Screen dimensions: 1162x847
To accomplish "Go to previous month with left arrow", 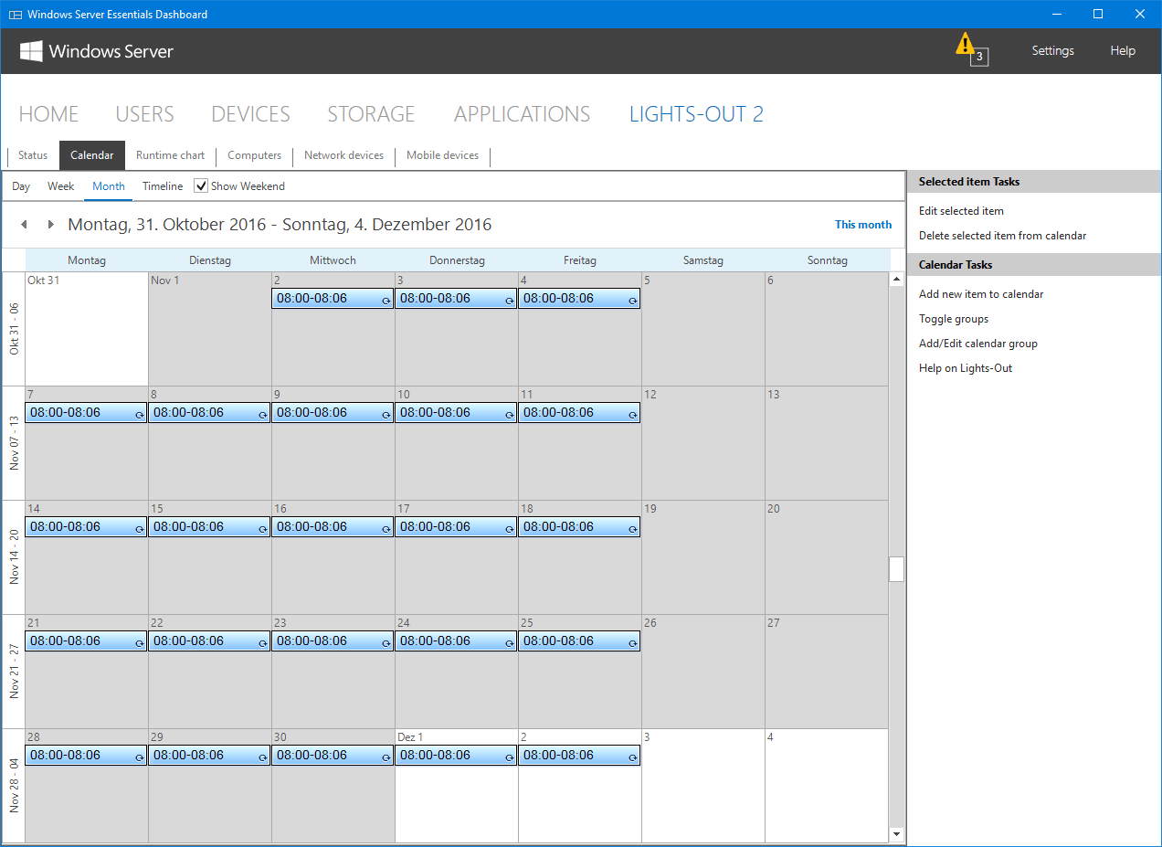I will point(24,224).
